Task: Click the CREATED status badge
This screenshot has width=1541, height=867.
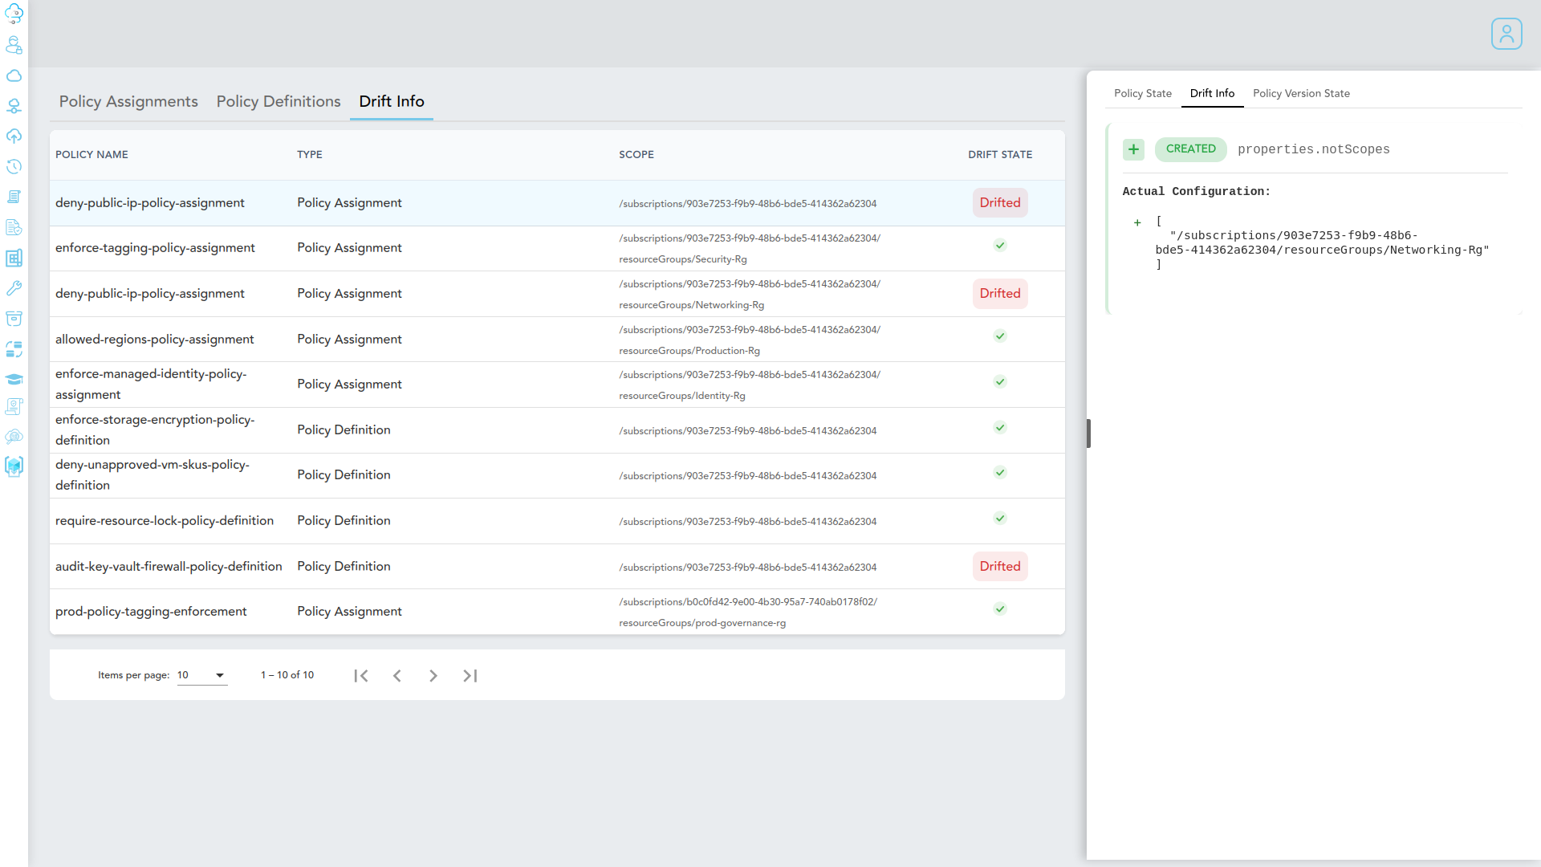Action: pyautogui.click(x=1190, y=149)
